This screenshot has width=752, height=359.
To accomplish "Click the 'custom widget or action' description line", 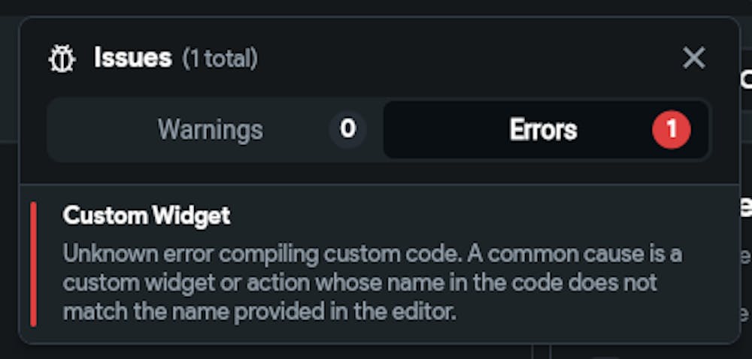I will point(359,283).
